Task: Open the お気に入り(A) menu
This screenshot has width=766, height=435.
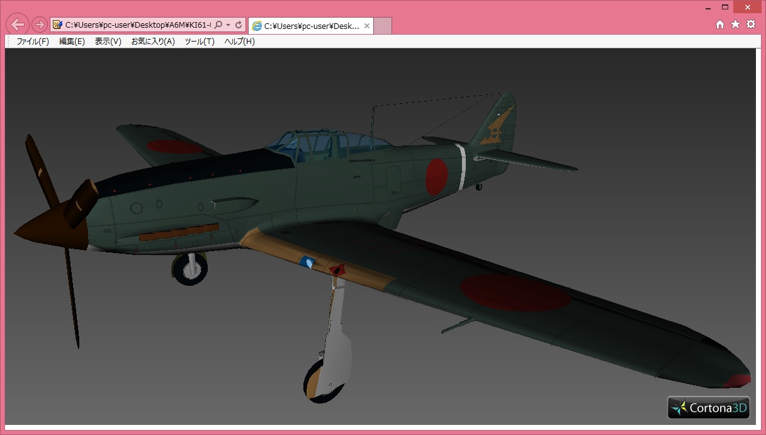Action: point(153,42)
